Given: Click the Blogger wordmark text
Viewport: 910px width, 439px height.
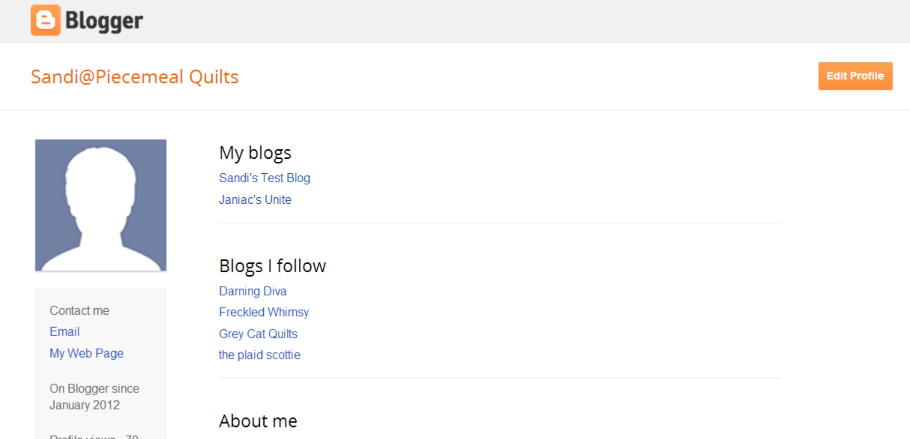Looking at the screenshot, I should (104, 21).
